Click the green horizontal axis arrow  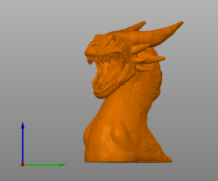pyautogui.click(x=45, y=165)
